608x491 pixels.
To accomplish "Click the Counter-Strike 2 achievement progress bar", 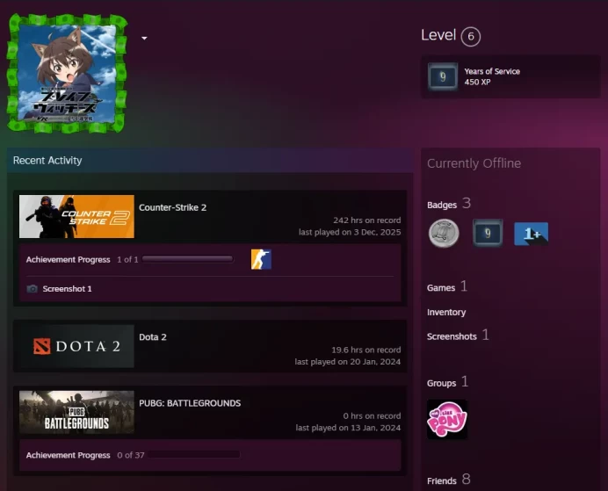I will click(x=188, y=259).
